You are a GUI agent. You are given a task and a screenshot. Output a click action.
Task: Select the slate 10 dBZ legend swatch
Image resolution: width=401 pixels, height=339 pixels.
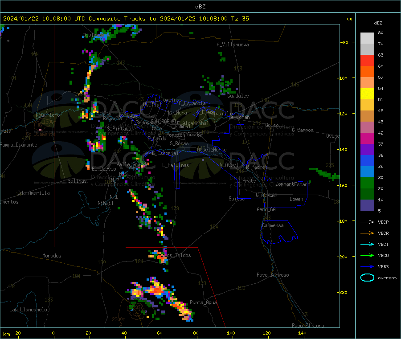(x=367, y=205)
